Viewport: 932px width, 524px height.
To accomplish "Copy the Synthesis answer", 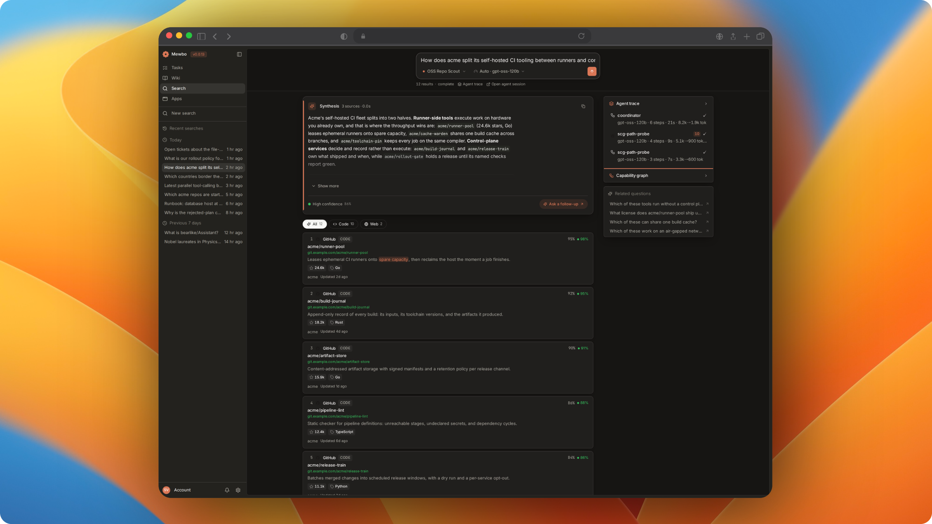I will [583, 106].
